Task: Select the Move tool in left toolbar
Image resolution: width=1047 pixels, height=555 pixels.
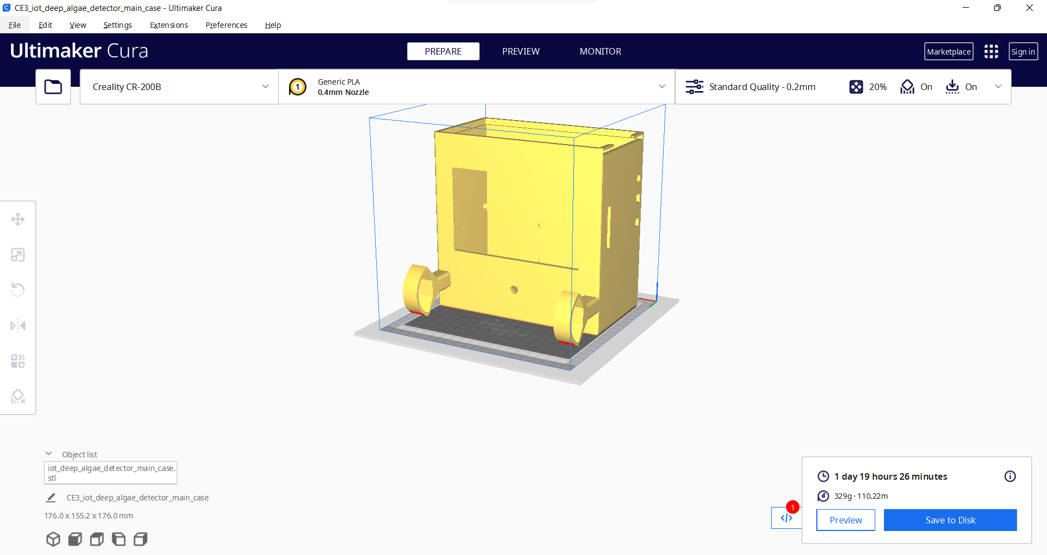Action: coord(18,219)
